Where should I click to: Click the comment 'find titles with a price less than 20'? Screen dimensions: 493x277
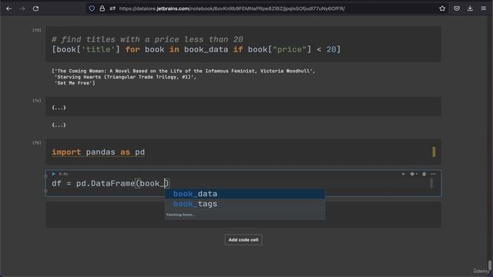click(147, 39)
